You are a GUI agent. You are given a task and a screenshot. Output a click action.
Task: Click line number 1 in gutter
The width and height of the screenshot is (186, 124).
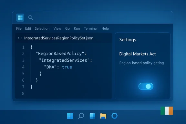pyautogui.click(x=23, y=47)
